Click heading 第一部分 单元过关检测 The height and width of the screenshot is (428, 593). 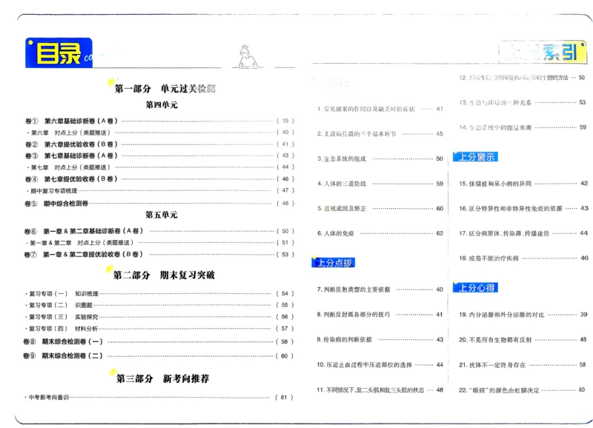(x=165, y=89)
